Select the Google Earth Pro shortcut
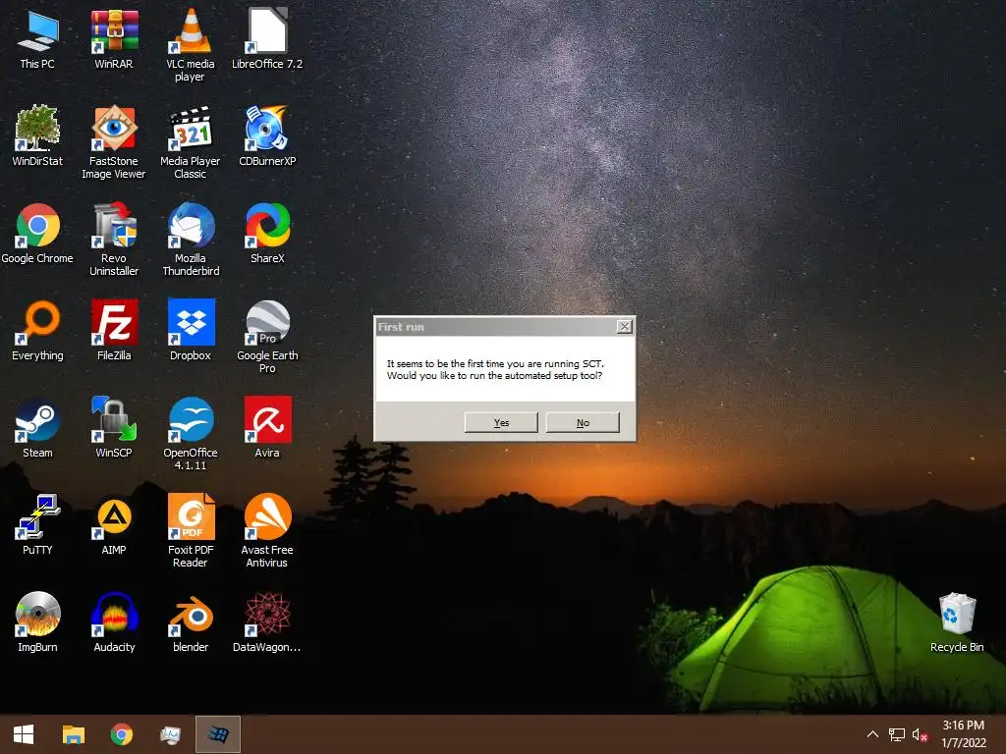Viewport: 1006px width, 754px height. pos(267,338)
